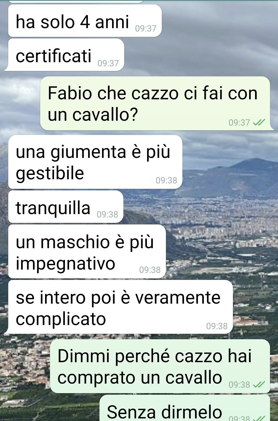Tap the read receipt ticks on 'Dimmi perché' message
The height and width of the screenshot is (421, 278).
tap(259, 385)
